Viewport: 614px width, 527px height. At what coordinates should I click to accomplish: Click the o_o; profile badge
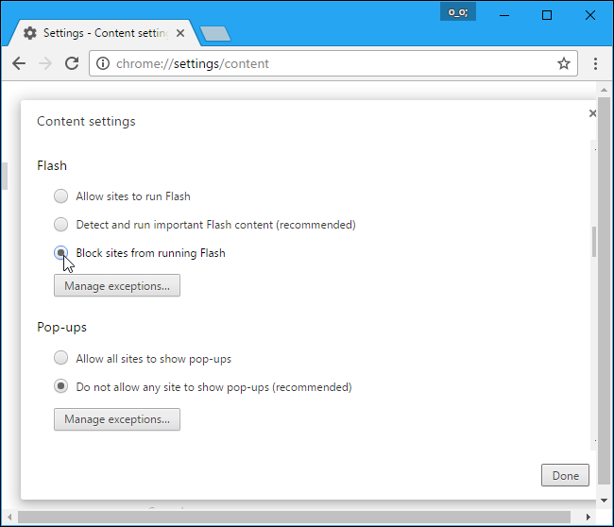(x=458, y=11)
